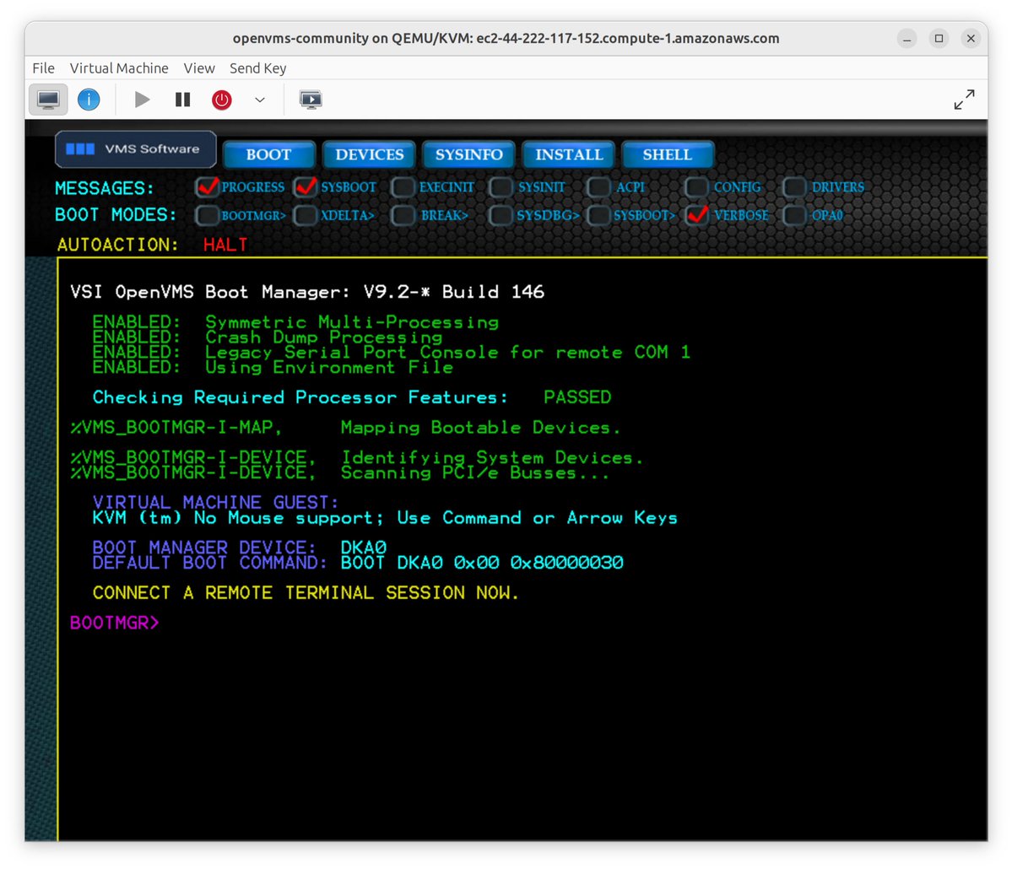Click the window title bar text
The height and width of the screenshot is (869, 1012).
tap(506, 38)
